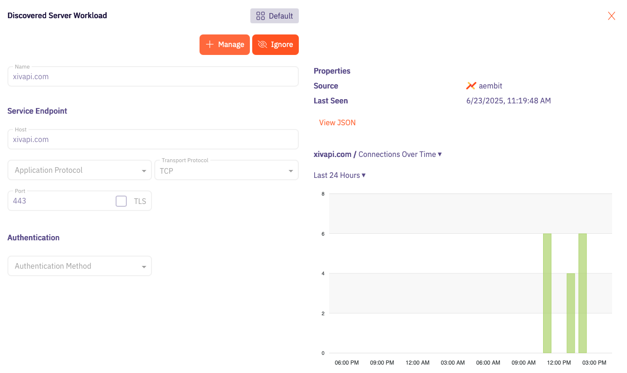Click the Port field showing 443

pyautogui.click(x=80, y=201)
